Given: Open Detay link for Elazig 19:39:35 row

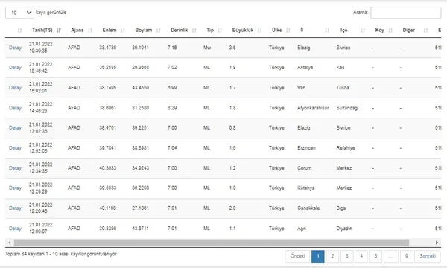Looking at the screenshot, I should pos(15,48).
